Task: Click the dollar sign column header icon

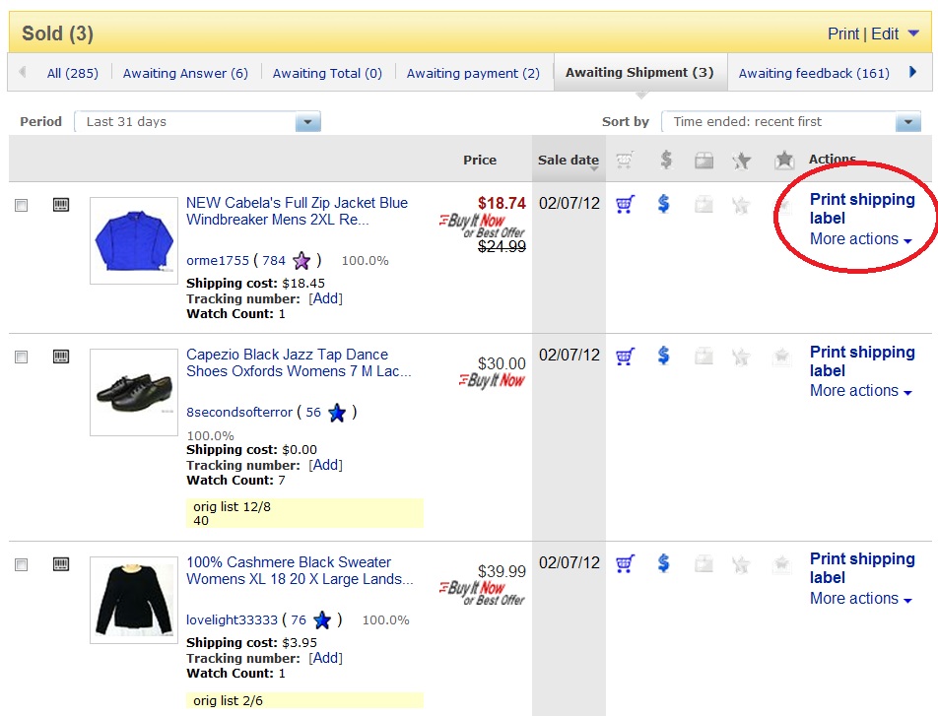Action: point(663,160)
